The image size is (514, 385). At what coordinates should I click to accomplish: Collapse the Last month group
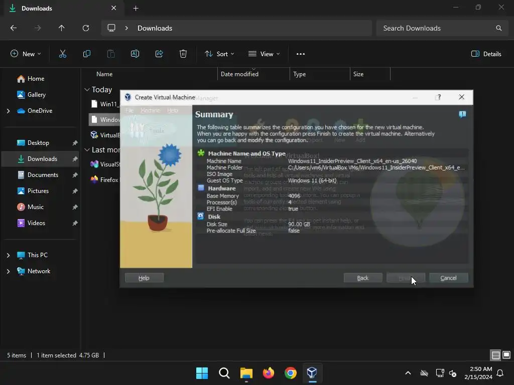[87, 150]
